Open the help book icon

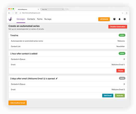pos(114,19)
